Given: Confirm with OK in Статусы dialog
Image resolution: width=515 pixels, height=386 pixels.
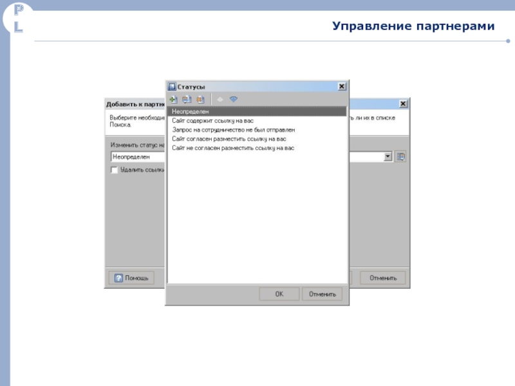Looking at the screenshot, I should tap(279, 294).
